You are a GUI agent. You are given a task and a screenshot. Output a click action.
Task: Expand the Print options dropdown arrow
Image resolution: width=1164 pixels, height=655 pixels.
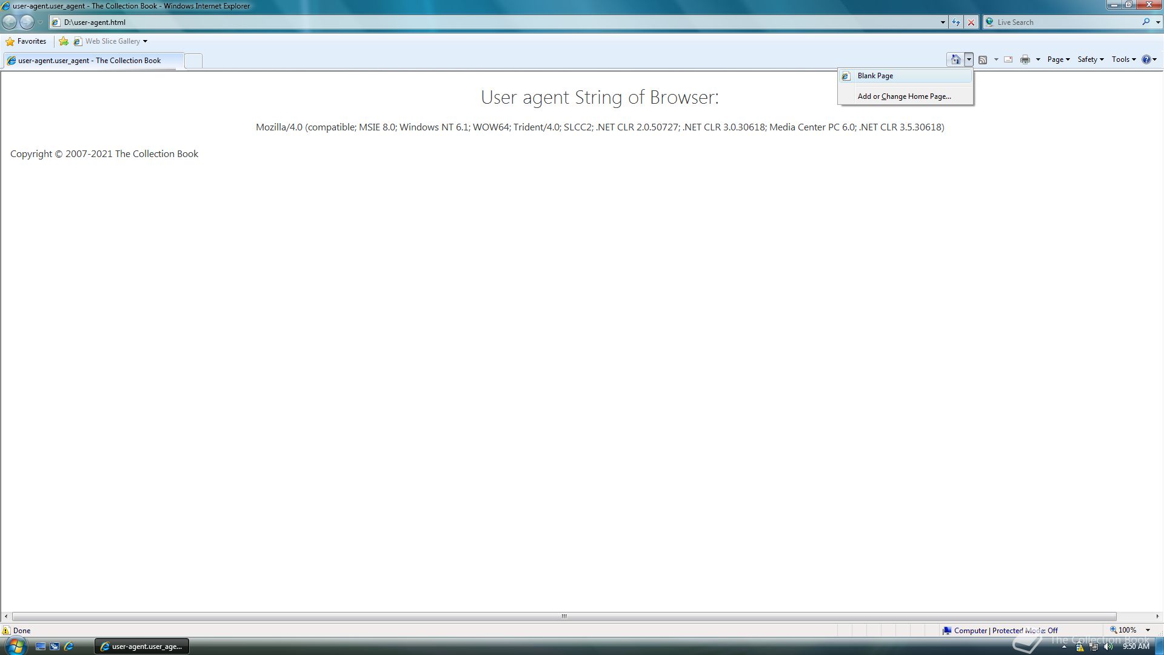coord(1038,59)
